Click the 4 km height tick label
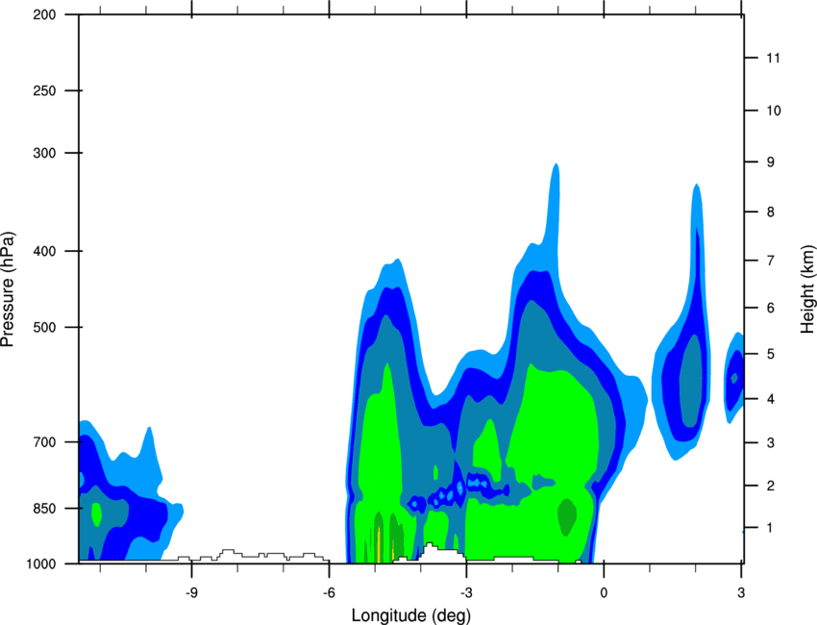The image size is (817, 625). click(x=771, y=399)
